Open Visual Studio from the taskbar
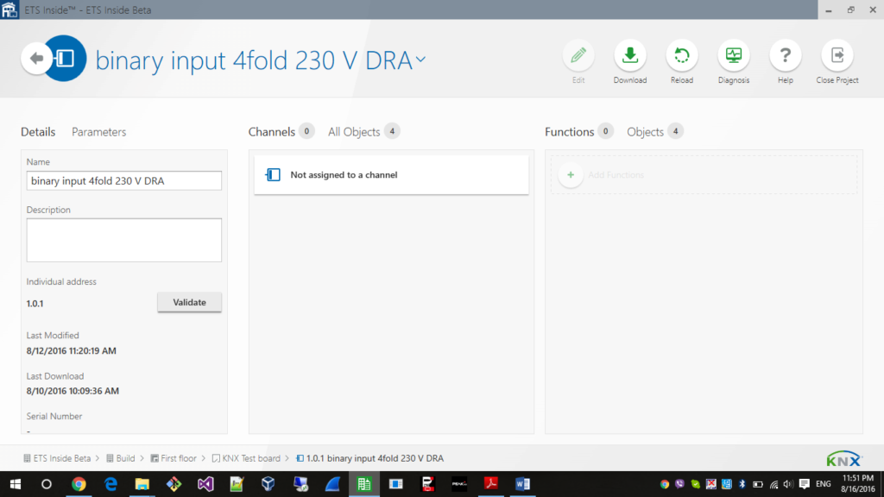884x497 pixels. pos(205,484)
